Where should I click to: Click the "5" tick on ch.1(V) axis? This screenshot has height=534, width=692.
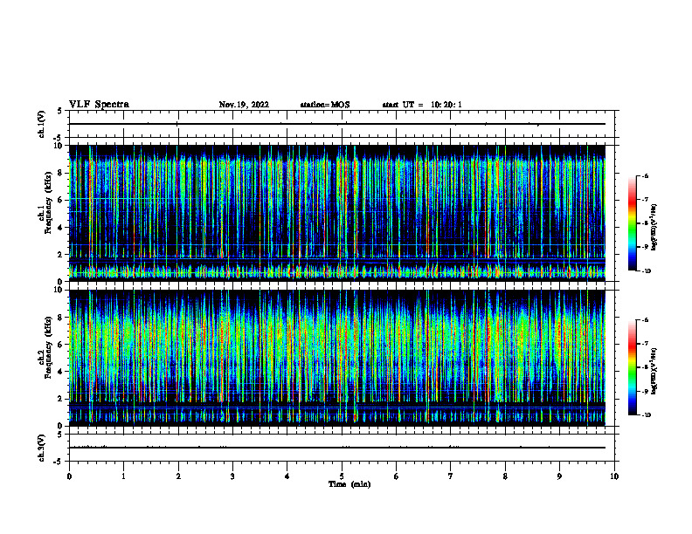[60, 111]
